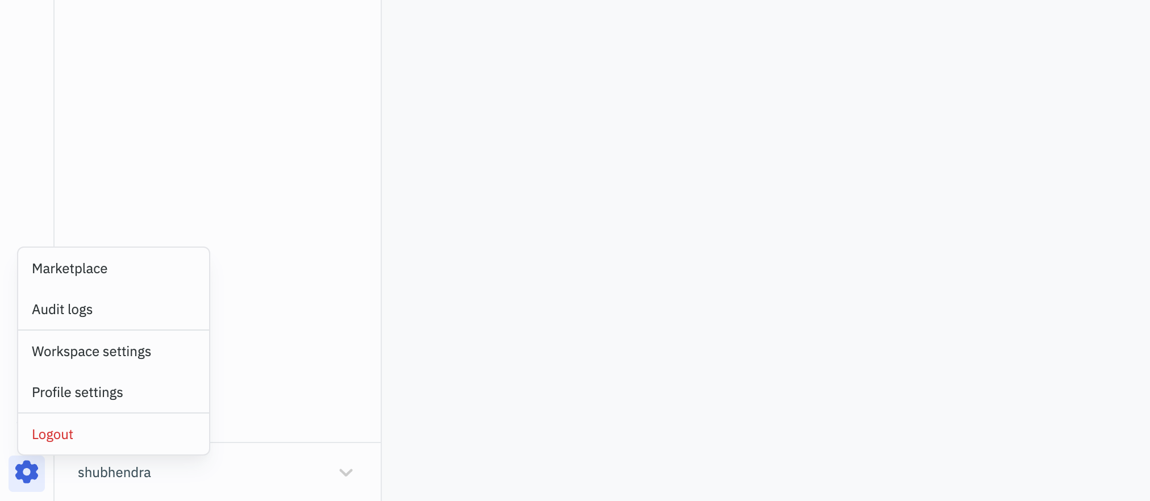Click the red Logout option
1150x501 pixels.
coord(53,435)
